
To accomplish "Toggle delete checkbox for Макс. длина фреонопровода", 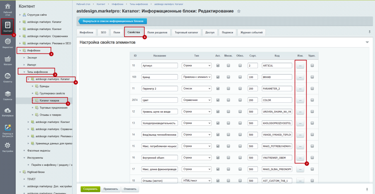I will [x=312, y=169].
